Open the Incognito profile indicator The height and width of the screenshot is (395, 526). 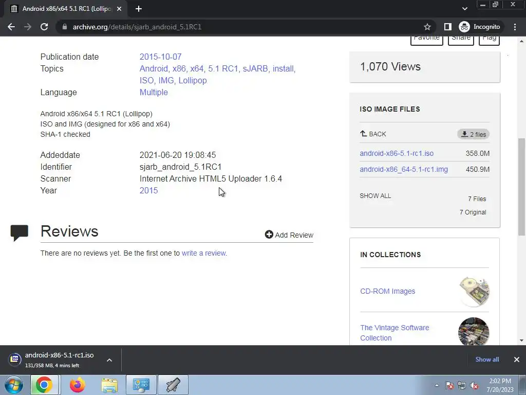(479, 27)
